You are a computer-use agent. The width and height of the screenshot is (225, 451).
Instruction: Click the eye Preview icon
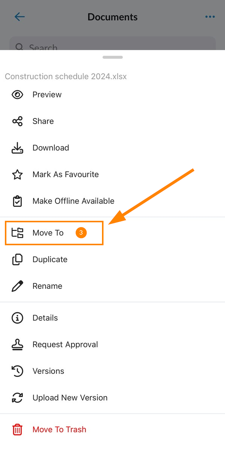(17, 95)
